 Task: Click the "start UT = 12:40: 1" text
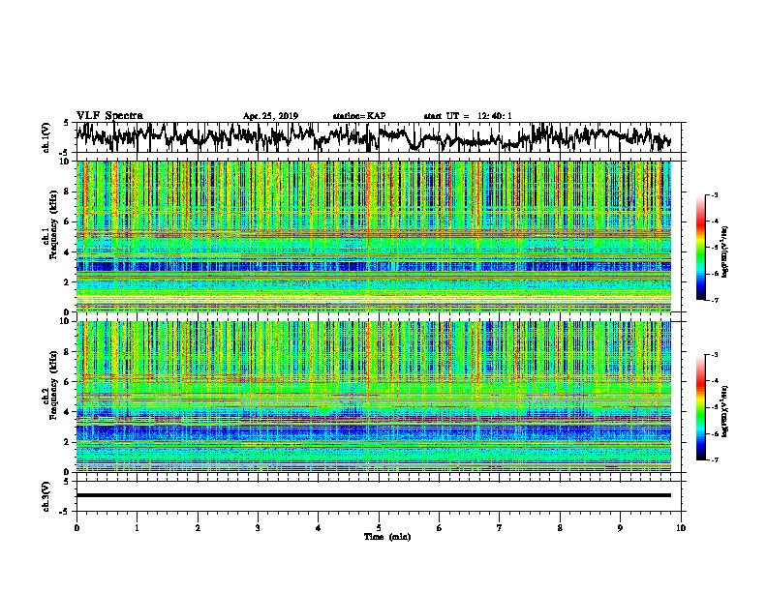click(x=468, y=116)
